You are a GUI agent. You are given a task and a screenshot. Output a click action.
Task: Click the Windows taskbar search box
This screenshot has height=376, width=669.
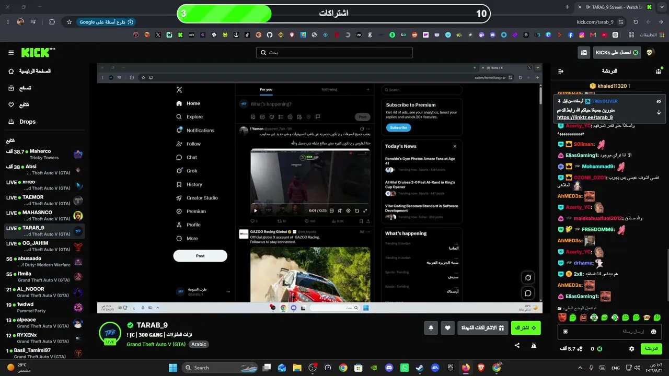point(220,368)
